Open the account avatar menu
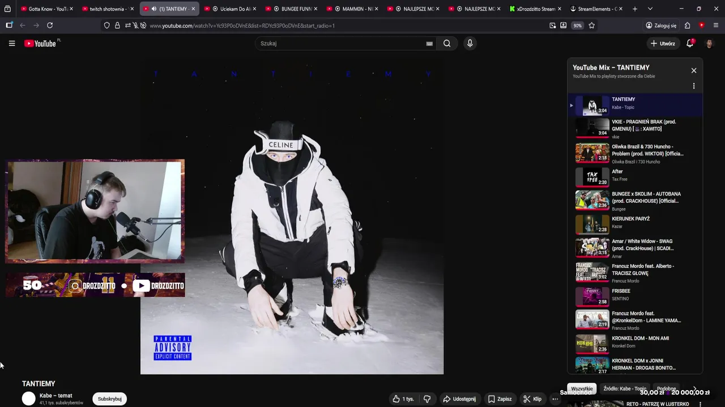Viewport: 725px width, 407px height. point(709,44)
